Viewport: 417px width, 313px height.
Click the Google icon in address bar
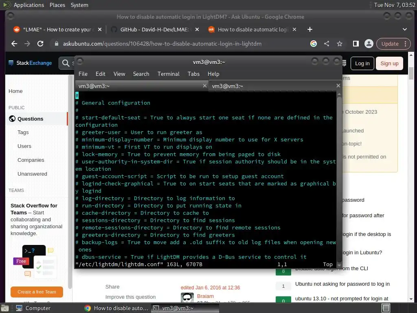click(x=314, y=44)
